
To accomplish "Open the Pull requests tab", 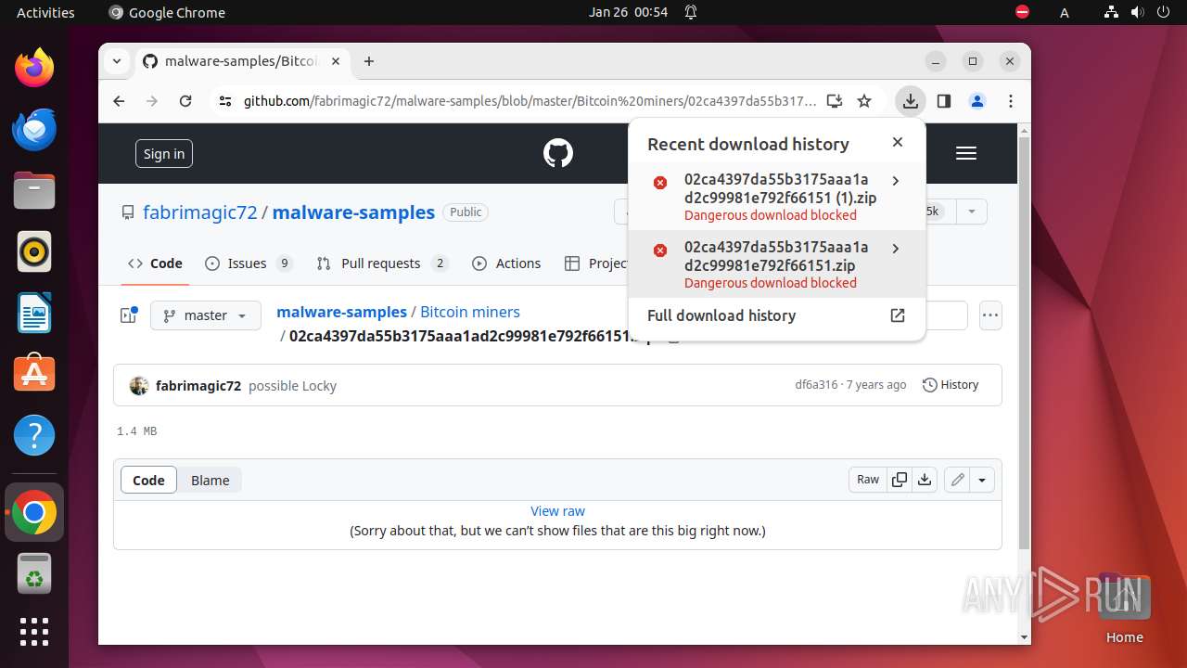I will click(x=382, y=263).
